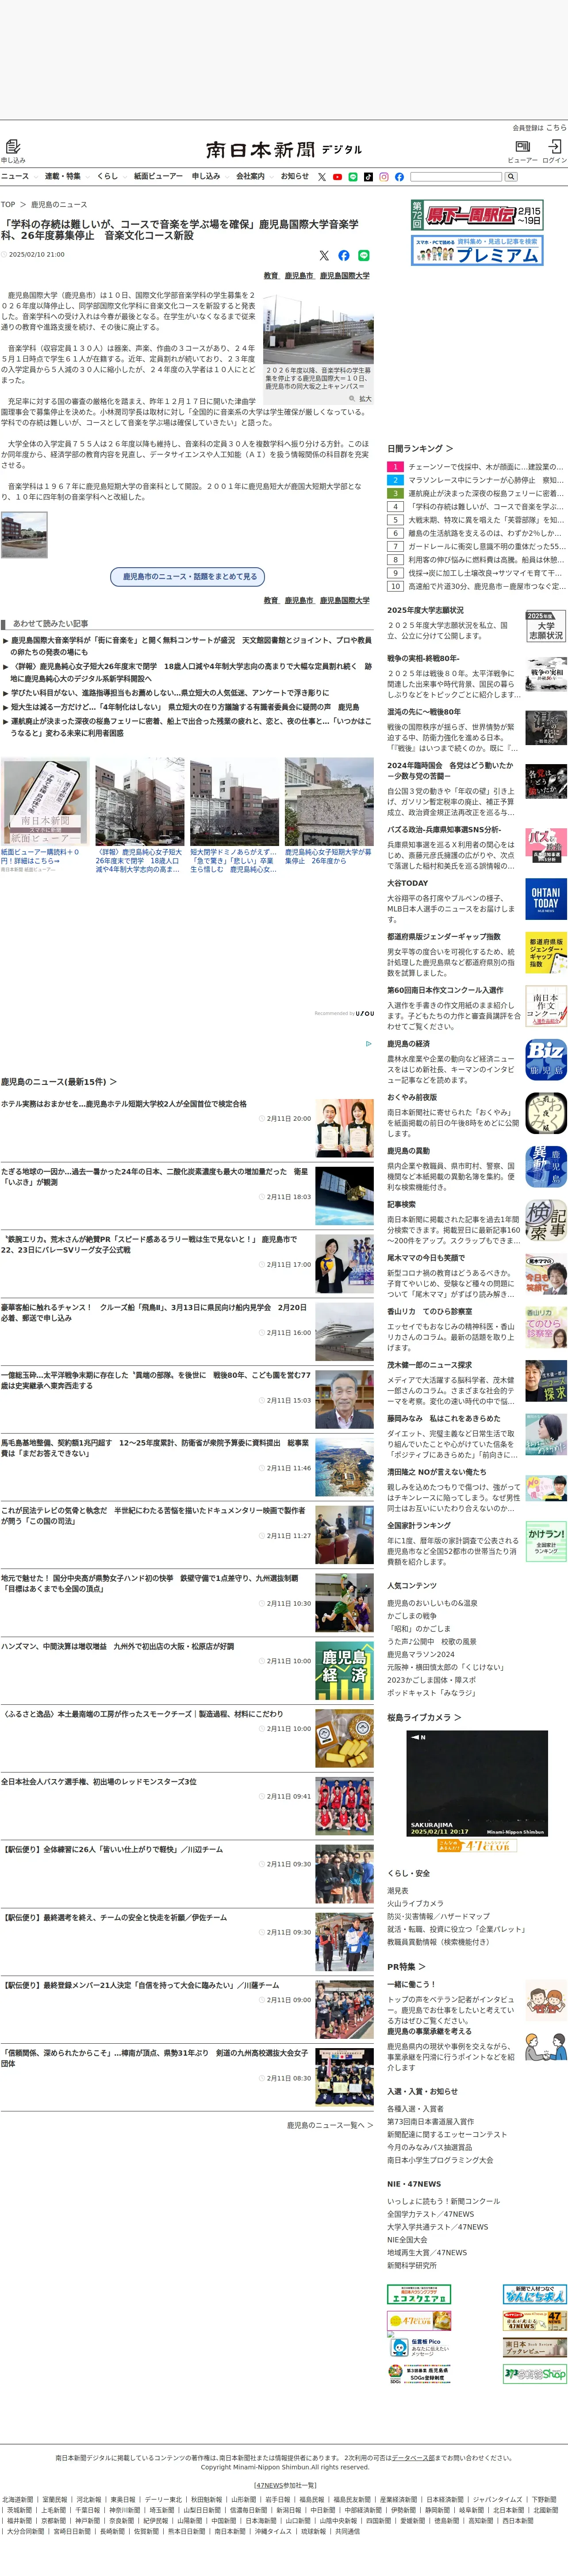Screen dimensions: 568x2576
Task: Open X (Twitter) icon in navigation bar
Action: (322, 177)
